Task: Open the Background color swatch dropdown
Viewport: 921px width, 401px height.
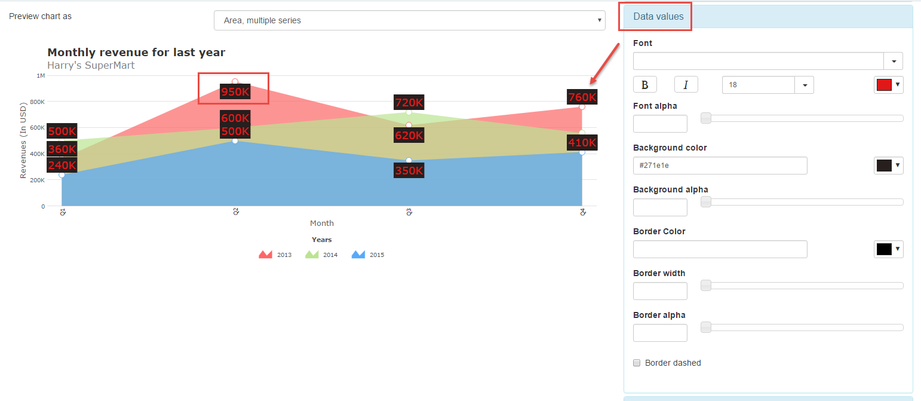Action: pyautogui.click(x=889, y=165)
